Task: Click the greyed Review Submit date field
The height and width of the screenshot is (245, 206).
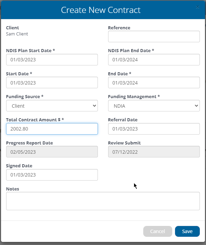Action: click(x=154, y=152)
